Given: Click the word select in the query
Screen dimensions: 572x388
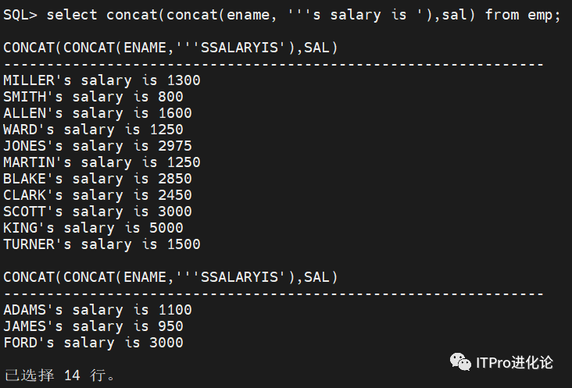Looking at the screenshot, I should tap(72, 15).
